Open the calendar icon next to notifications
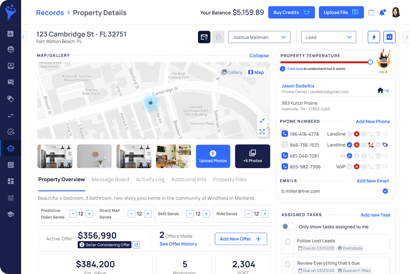This screenshot has width=410, height=274. [x=371, y=12]
